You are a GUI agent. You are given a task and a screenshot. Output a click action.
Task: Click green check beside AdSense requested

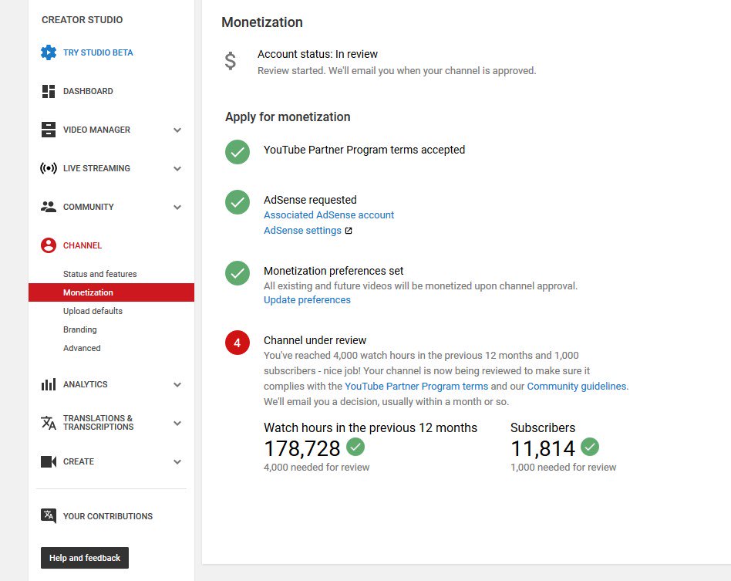coord(237,202)
